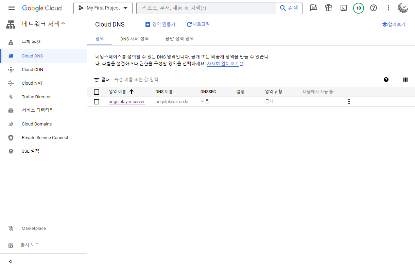The width and height of the screenshot is (415, 270).
Task: Open the column display options icon
Action: point(405,80)
